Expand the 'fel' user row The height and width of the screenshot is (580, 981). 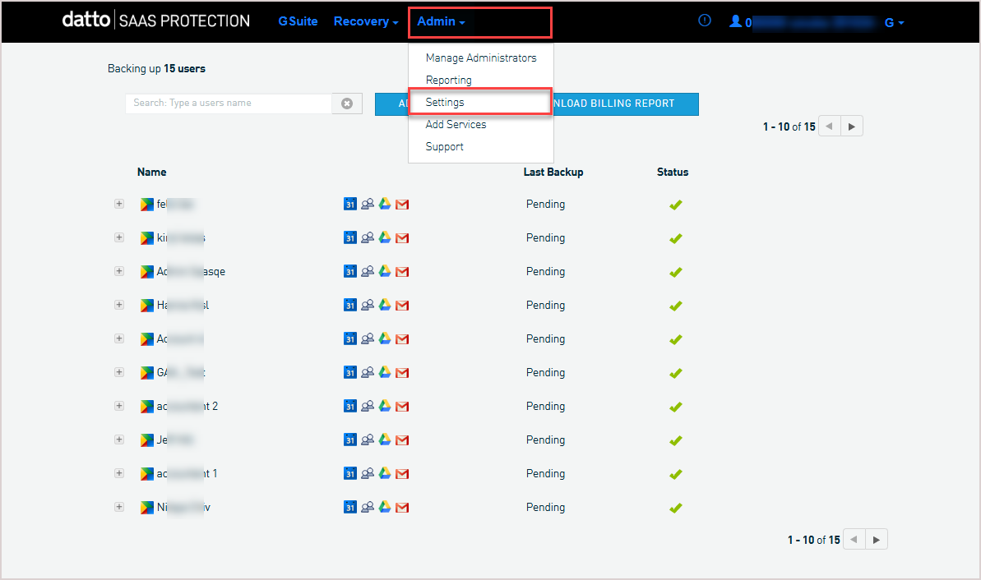coord(119,204)
